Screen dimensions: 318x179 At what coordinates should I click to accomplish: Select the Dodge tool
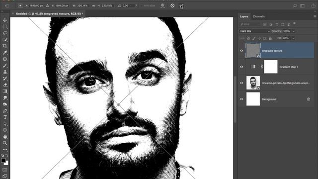click(x=5, y=104)
